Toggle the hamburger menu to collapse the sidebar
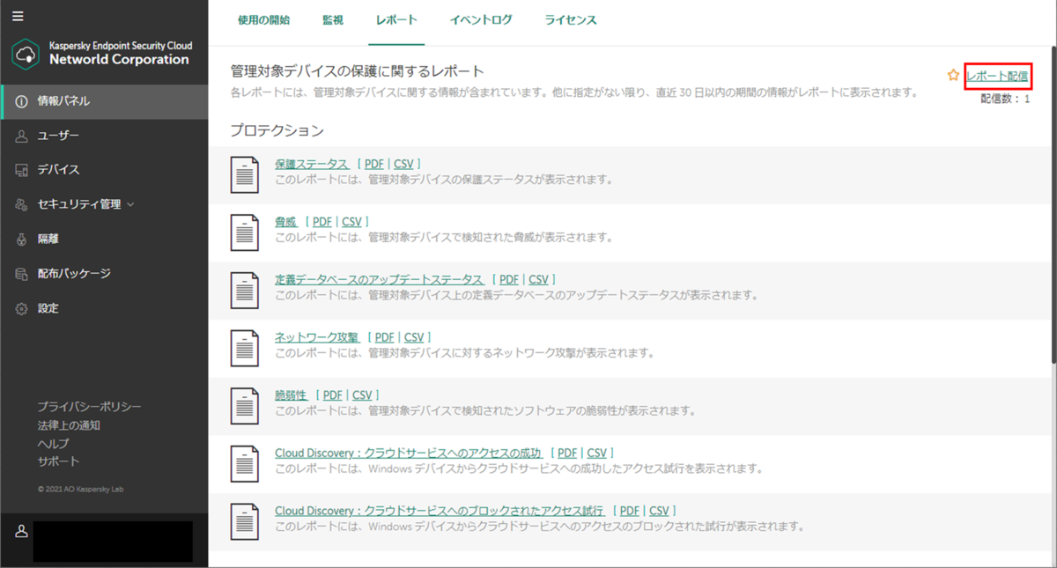The image size is (1057, 568). pos(18,15)
